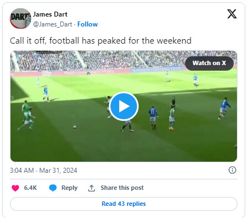
Task: Click the Read 43 replies button
Action: 124,204
